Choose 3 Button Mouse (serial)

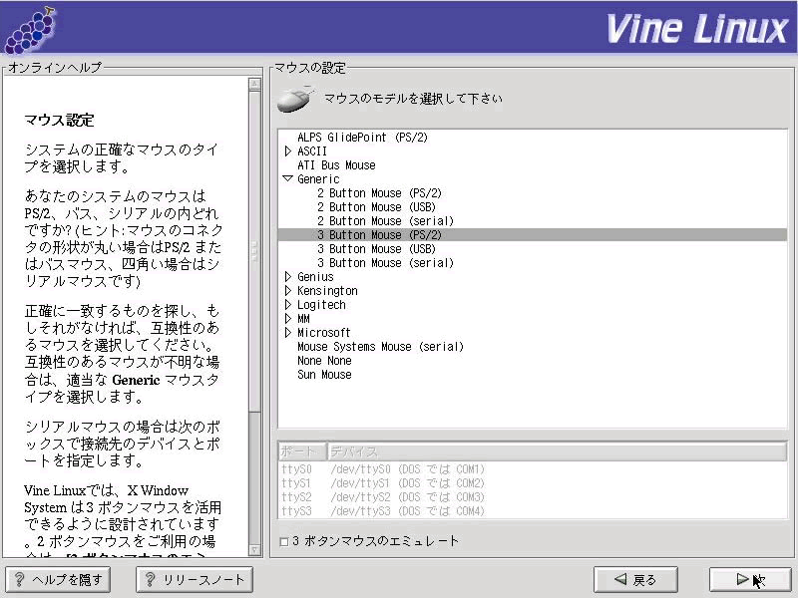pos(385,263)
